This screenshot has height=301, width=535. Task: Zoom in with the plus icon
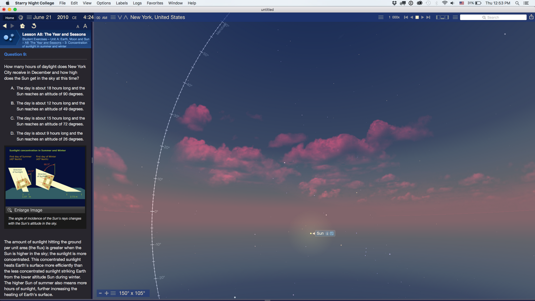click(107, 293)
